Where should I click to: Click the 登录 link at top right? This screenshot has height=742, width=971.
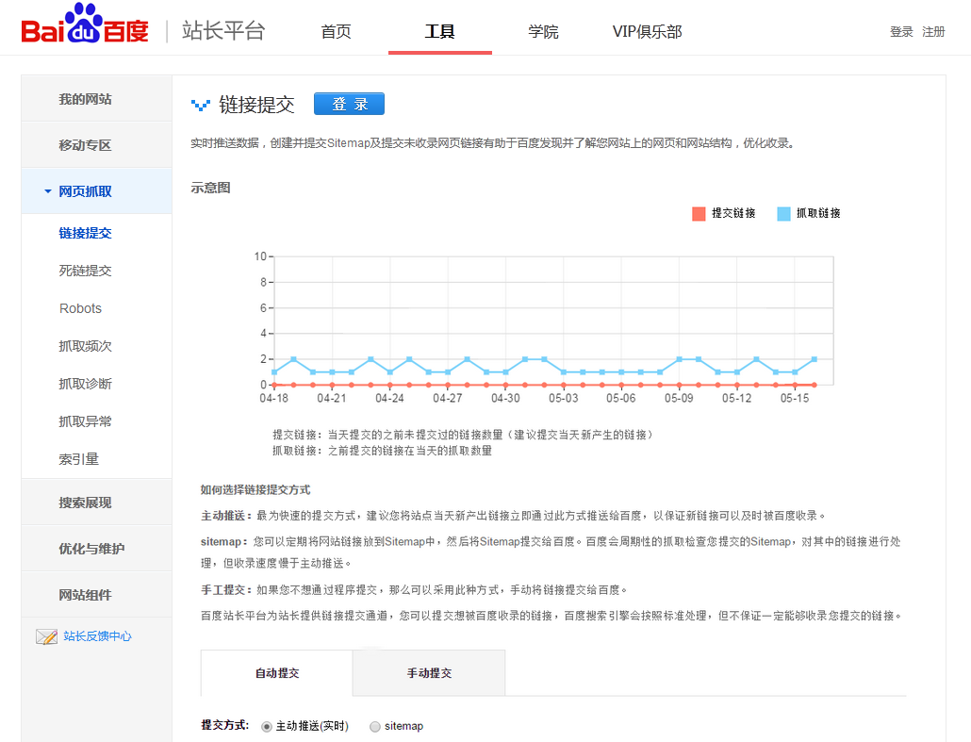[901, 32]
